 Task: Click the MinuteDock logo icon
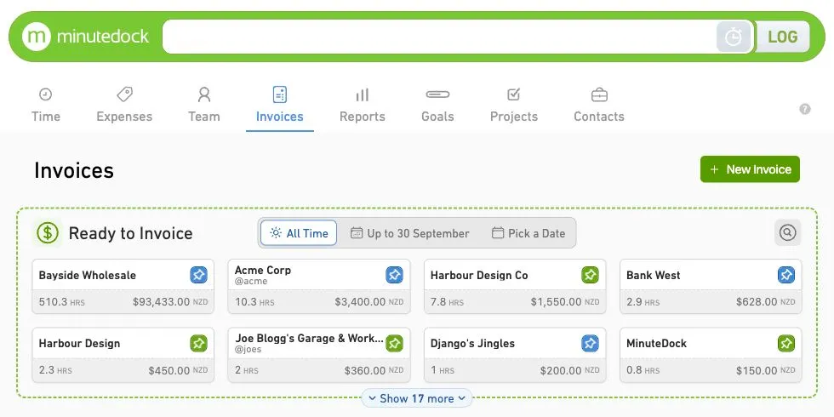coord(36,37)
